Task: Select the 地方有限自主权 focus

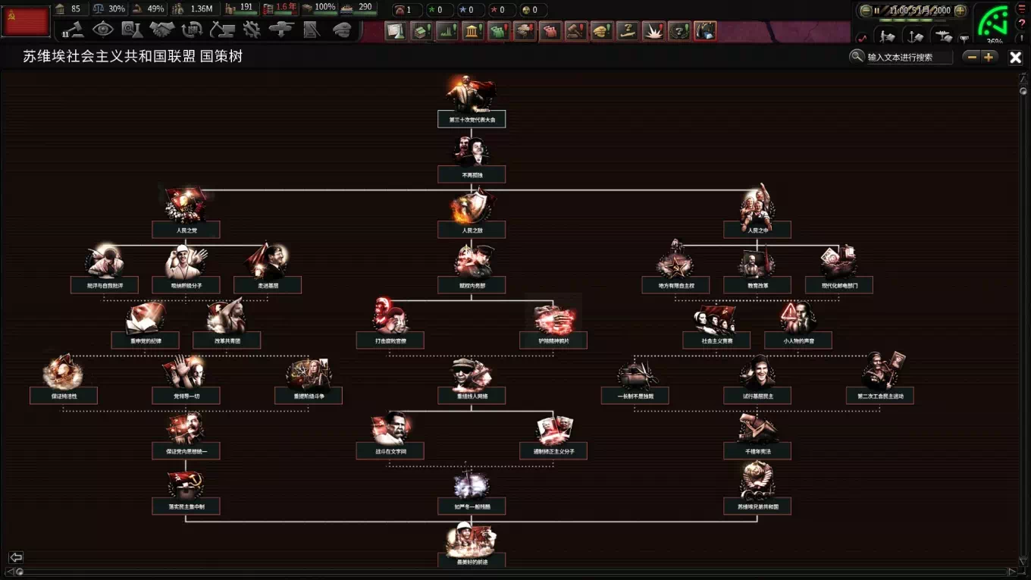Action: [x=674, y=285]
